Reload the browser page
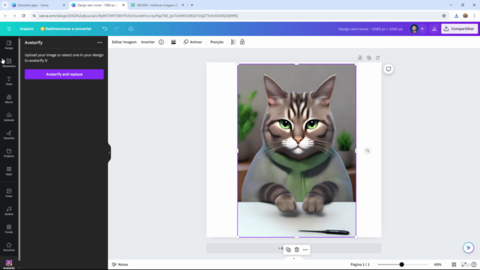Viewport: 480px width, 270px height. tap(23, 16)
